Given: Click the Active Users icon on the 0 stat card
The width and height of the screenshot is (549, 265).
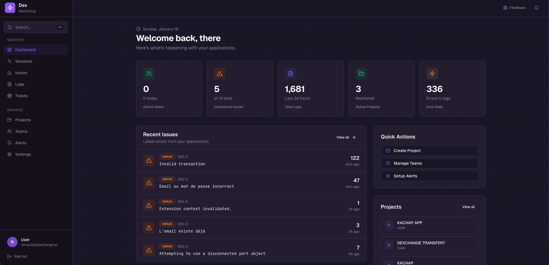Looking at the screenshot, I should (x=149, y=74).
